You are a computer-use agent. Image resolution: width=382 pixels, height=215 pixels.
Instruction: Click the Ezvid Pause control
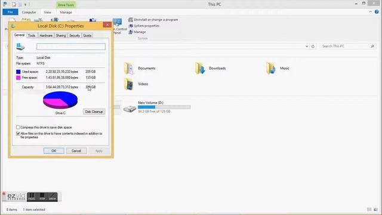[32, 196]
